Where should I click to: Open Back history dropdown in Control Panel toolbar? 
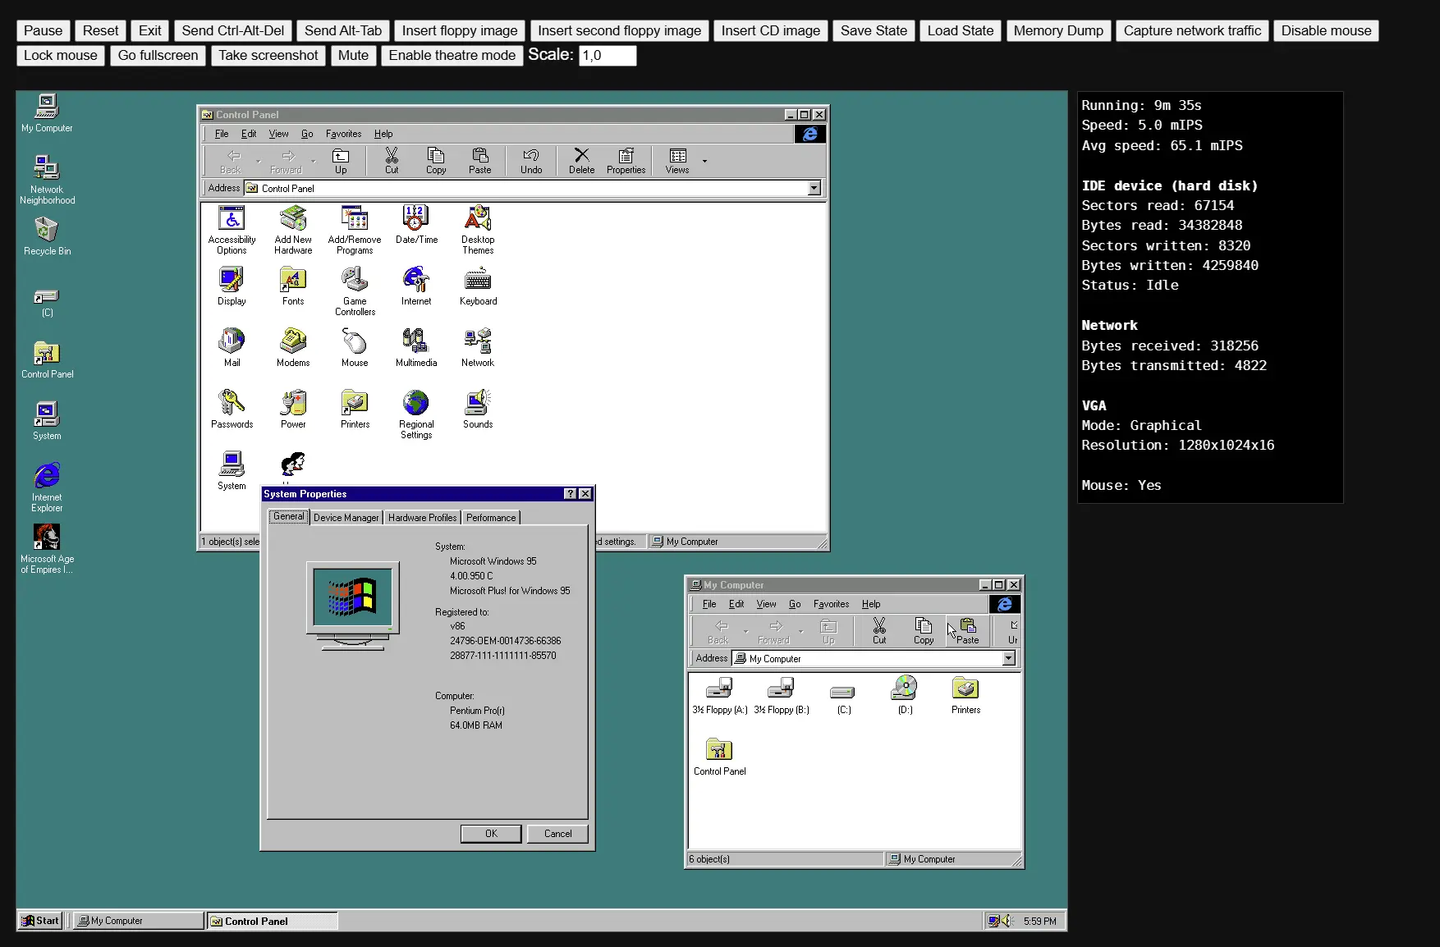click(258, 161)
